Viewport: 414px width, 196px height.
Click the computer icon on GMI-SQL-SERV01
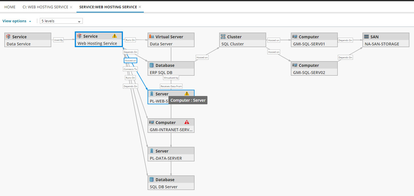[295, 37]
